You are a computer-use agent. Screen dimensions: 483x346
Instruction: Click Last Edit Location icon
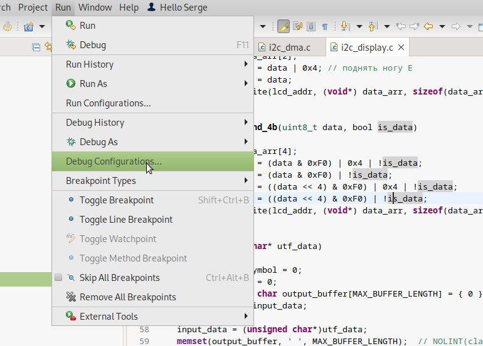pyautogui.click(x=400, y=26)
